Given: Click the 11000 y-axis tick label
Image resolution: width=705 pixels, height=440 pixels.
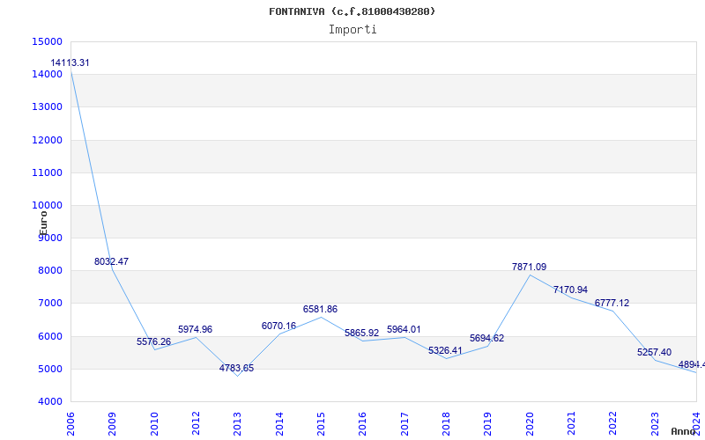Looking at the screenshot, I should click(x=48, y=172).
